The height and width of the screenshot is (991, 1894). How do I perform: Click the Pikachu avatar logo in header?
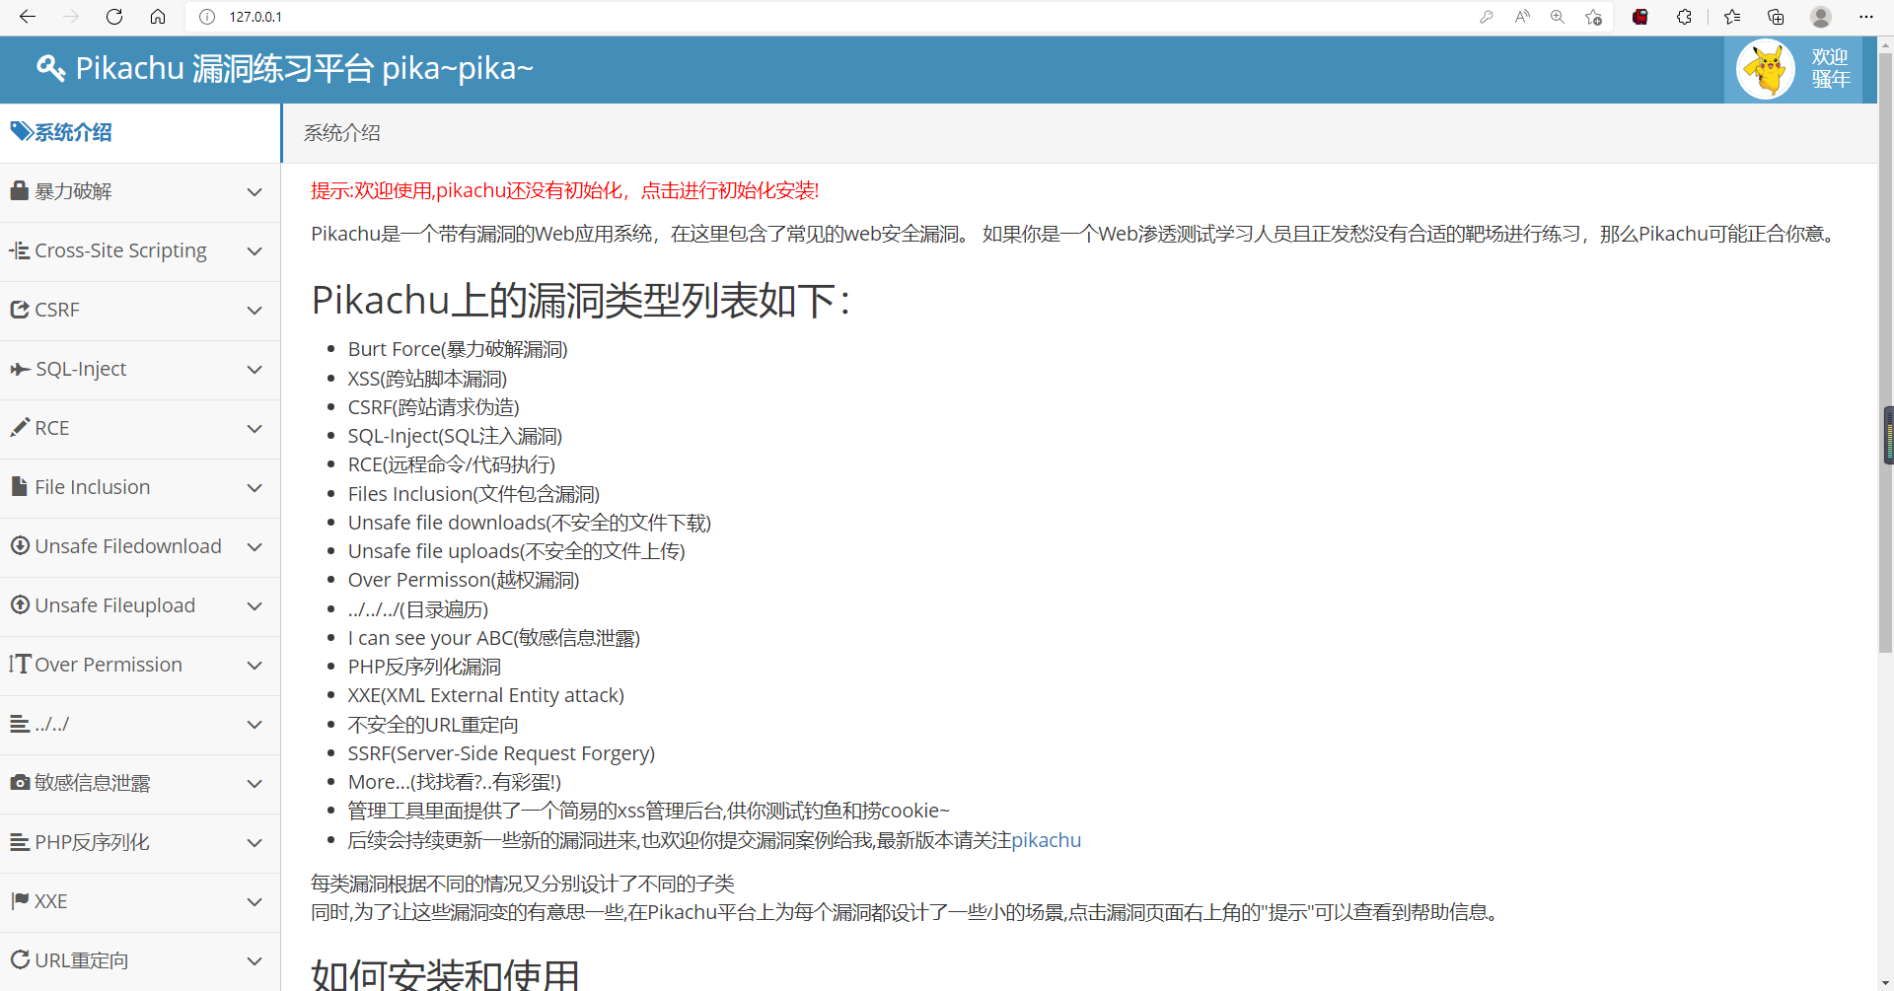pos(1767,68)
